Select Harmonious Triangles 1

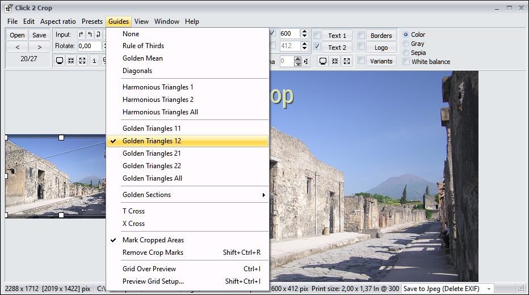[x=187, y=87]
